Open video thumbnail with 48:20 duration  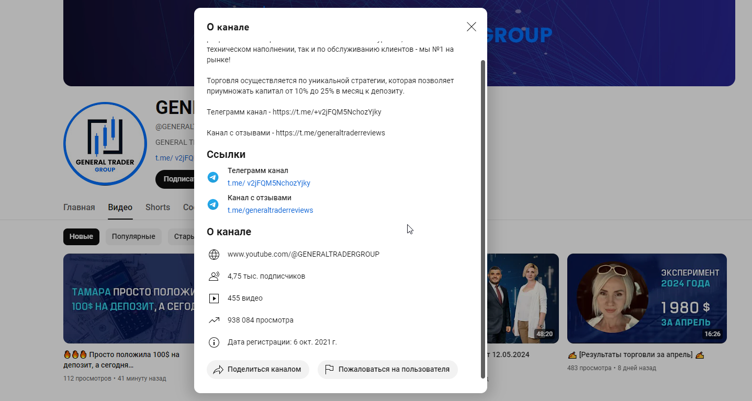tap(523, 299)
